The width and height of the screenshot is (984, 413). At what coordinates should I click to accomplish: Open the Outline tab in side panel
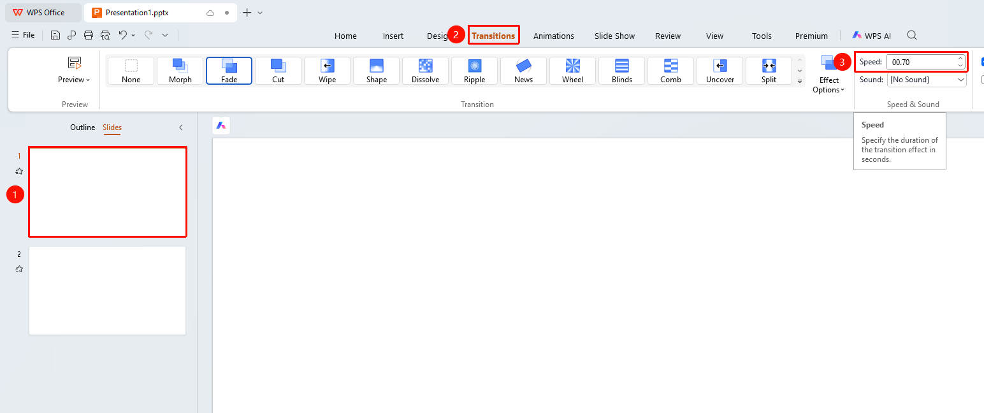click(82, 127)
